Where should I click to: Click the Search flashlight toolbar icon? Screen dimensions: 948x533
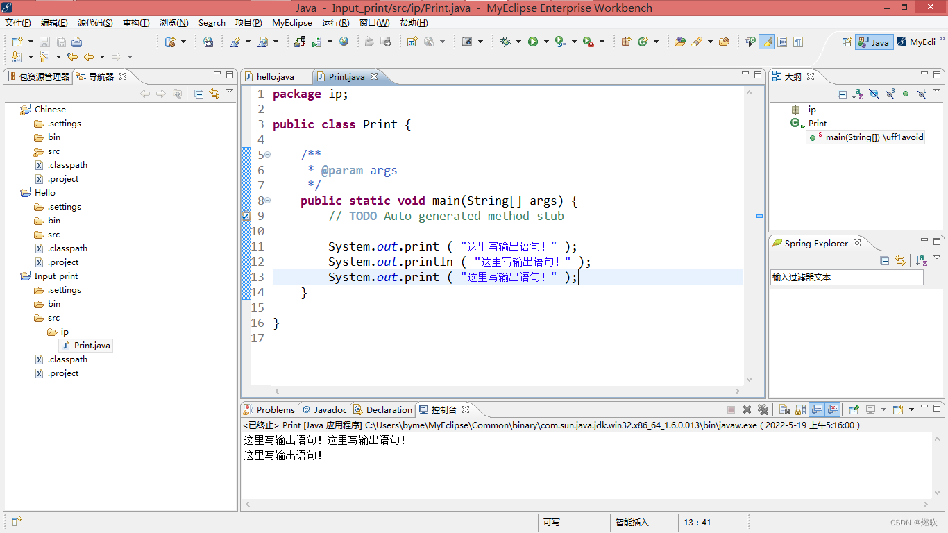tap(697, 42)
